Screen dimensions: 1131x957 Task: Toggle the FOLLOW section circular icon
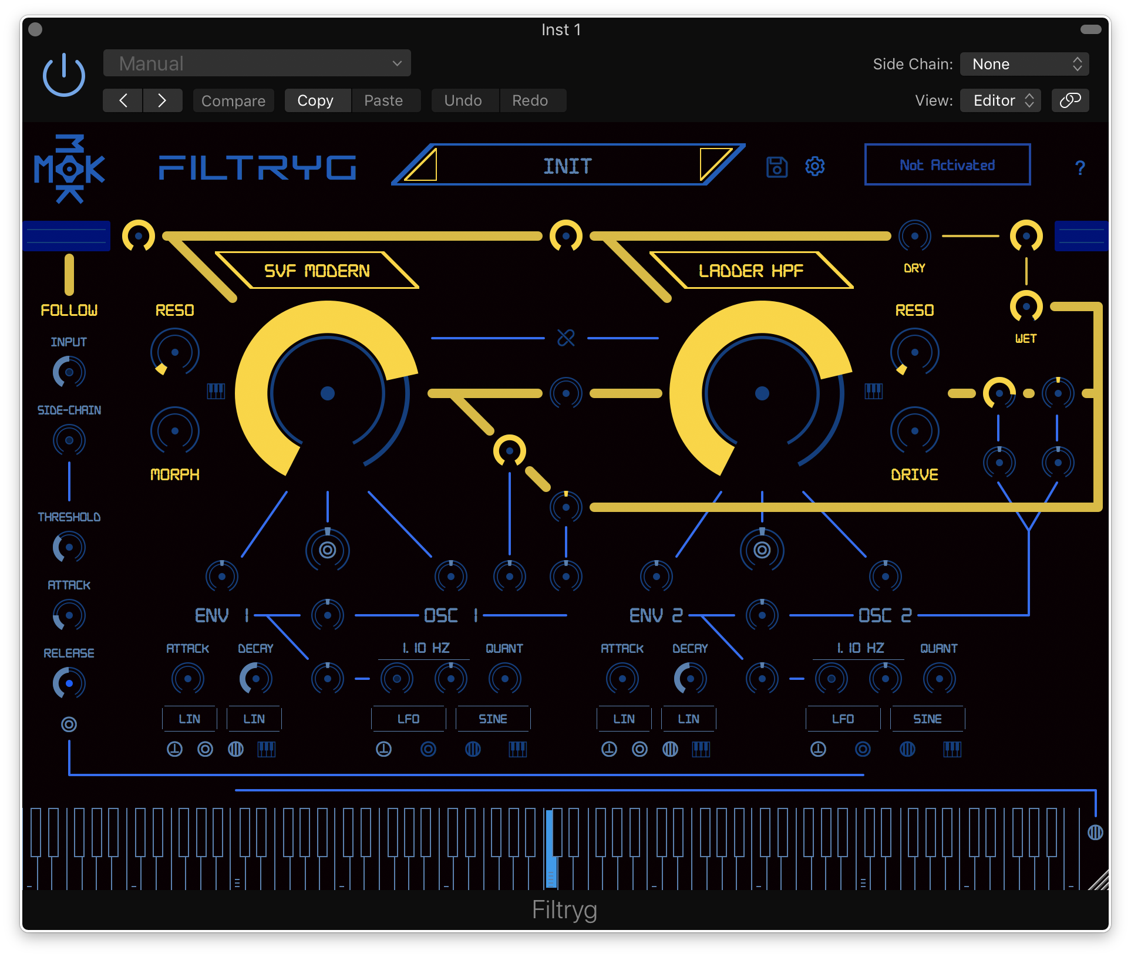69,725
